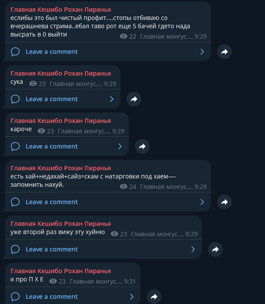Click the forward arrow next to the «кароче» post
The image size is (265, 304).
[x=142, y=146]
